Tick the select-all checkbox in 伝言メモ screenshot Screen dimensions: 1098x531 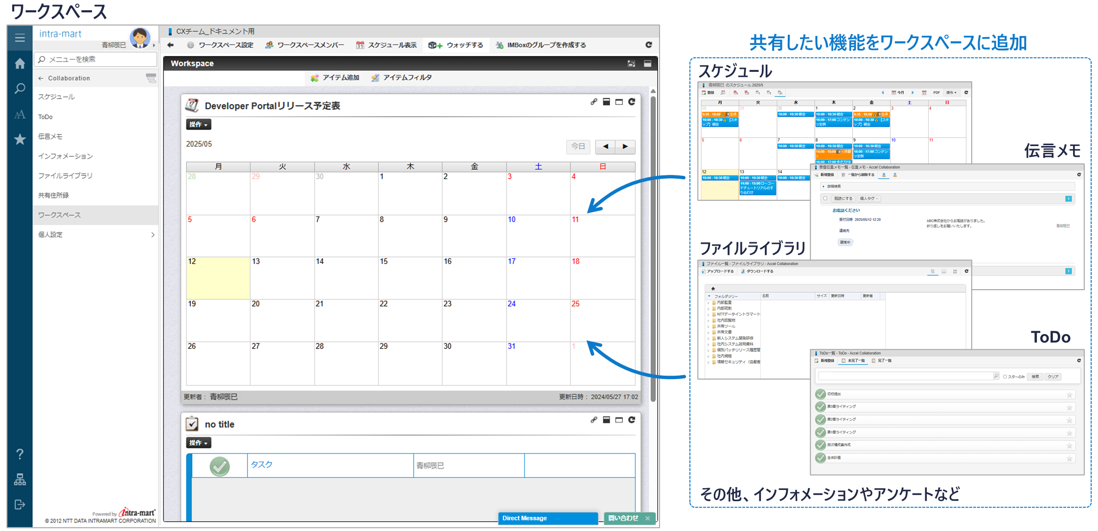coord(825,198)
